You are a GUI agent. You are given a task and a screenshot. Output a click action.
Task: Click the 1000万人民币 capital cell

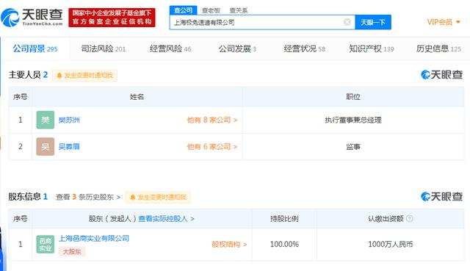point(391,245)
